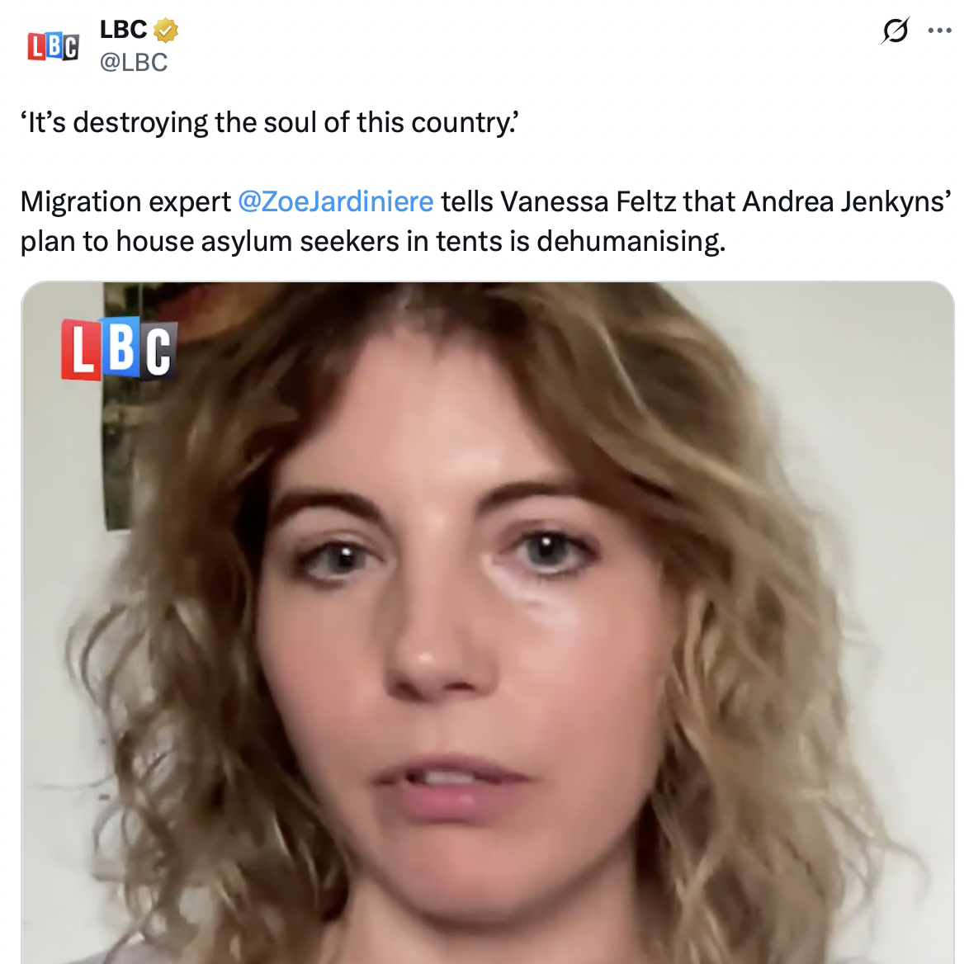
Task: Click the red L block in the video watermark
Action: click(x=82, y=349)
